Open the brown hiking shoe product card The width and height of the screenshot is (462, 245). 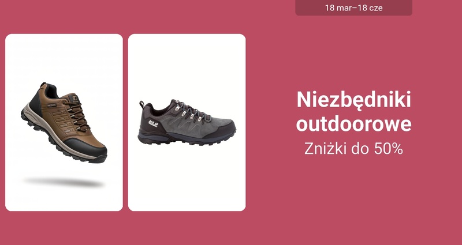click(64, 122)
